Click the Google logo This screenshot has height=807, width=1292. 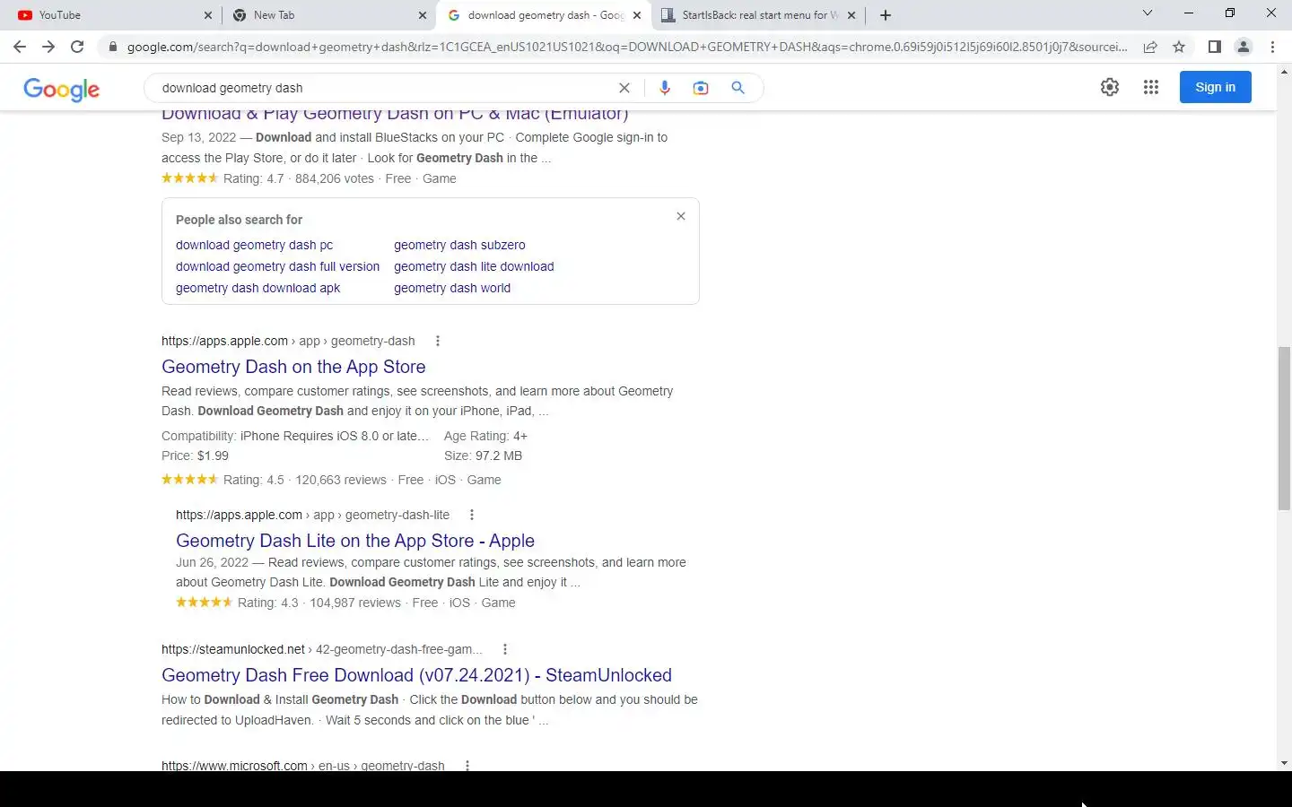click(x=62, y=89)
